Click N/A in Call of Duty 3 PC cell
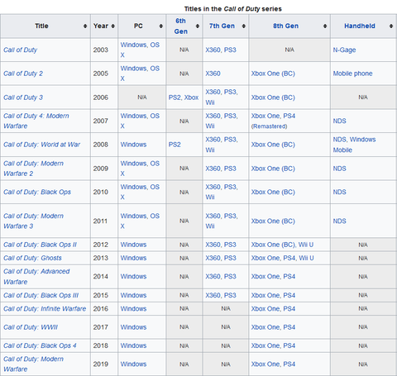This screenshot has width=397, height=376. click(x=142, y=98)
